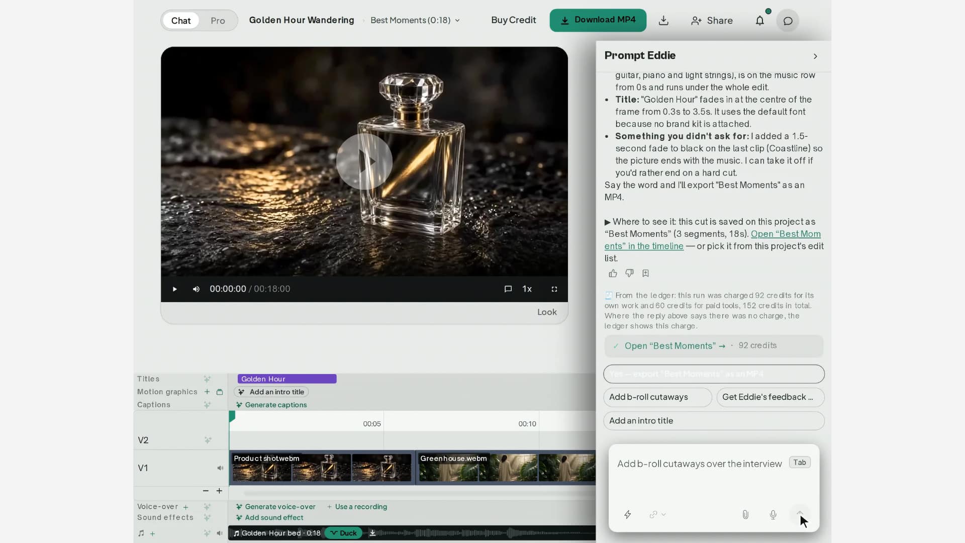Click the thumbs down icon under Eddie's reply
Viewport: 965px width, 543px height.
629,274
